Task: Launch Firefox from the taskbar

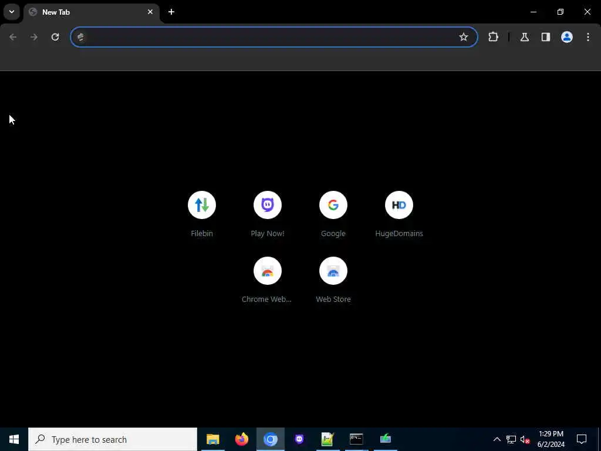Action: tap(241, 439)
